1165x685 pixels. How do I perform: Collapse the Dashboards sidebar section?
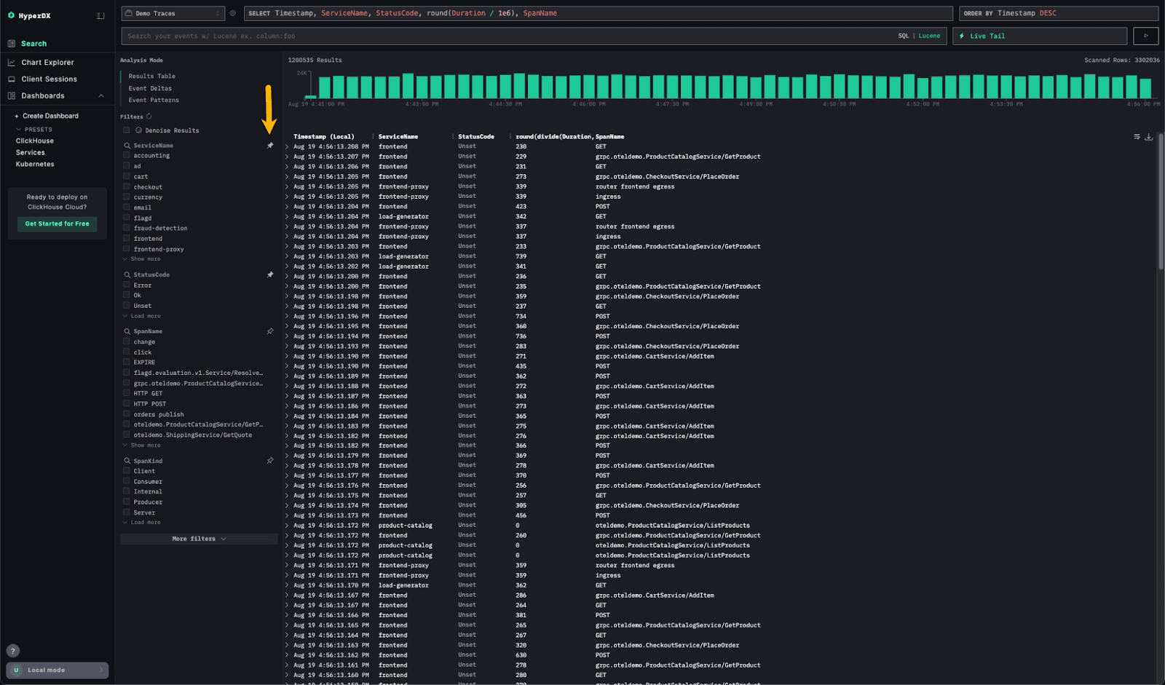[x=101, y=96]
